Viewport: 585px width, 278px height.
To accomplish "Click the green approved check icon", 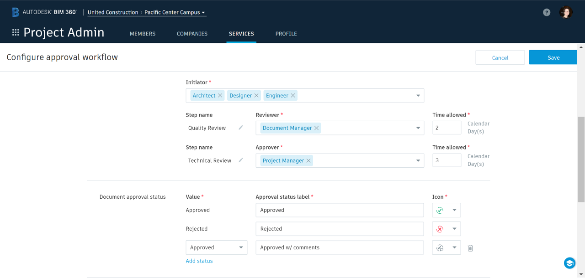I will [x=440, y=210].
